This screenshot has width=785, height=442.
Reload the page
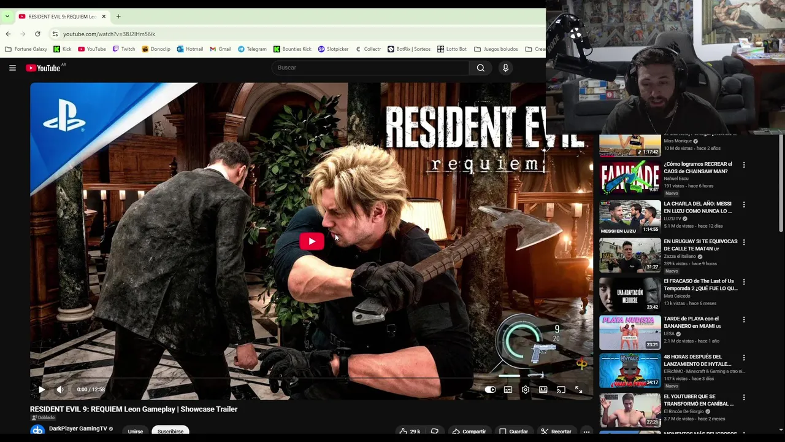click(37, 34)
